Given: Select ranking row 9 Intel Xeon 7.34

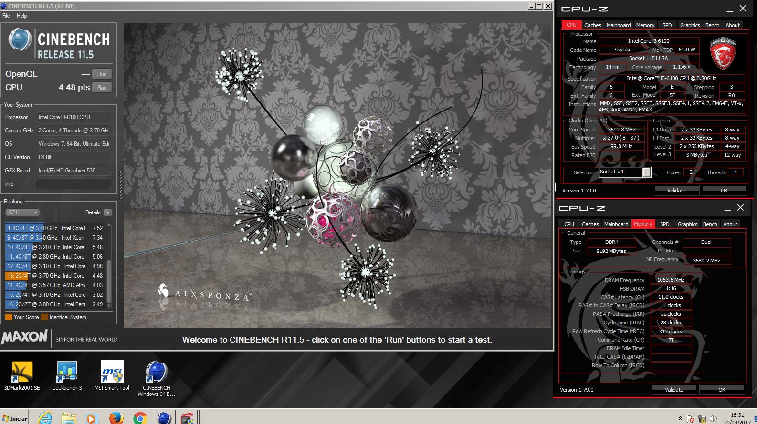Looking at the screenshot, I should 55,238.
